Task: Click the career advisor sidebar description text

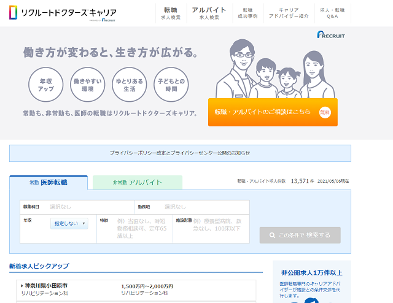Action: coord(310,290)
